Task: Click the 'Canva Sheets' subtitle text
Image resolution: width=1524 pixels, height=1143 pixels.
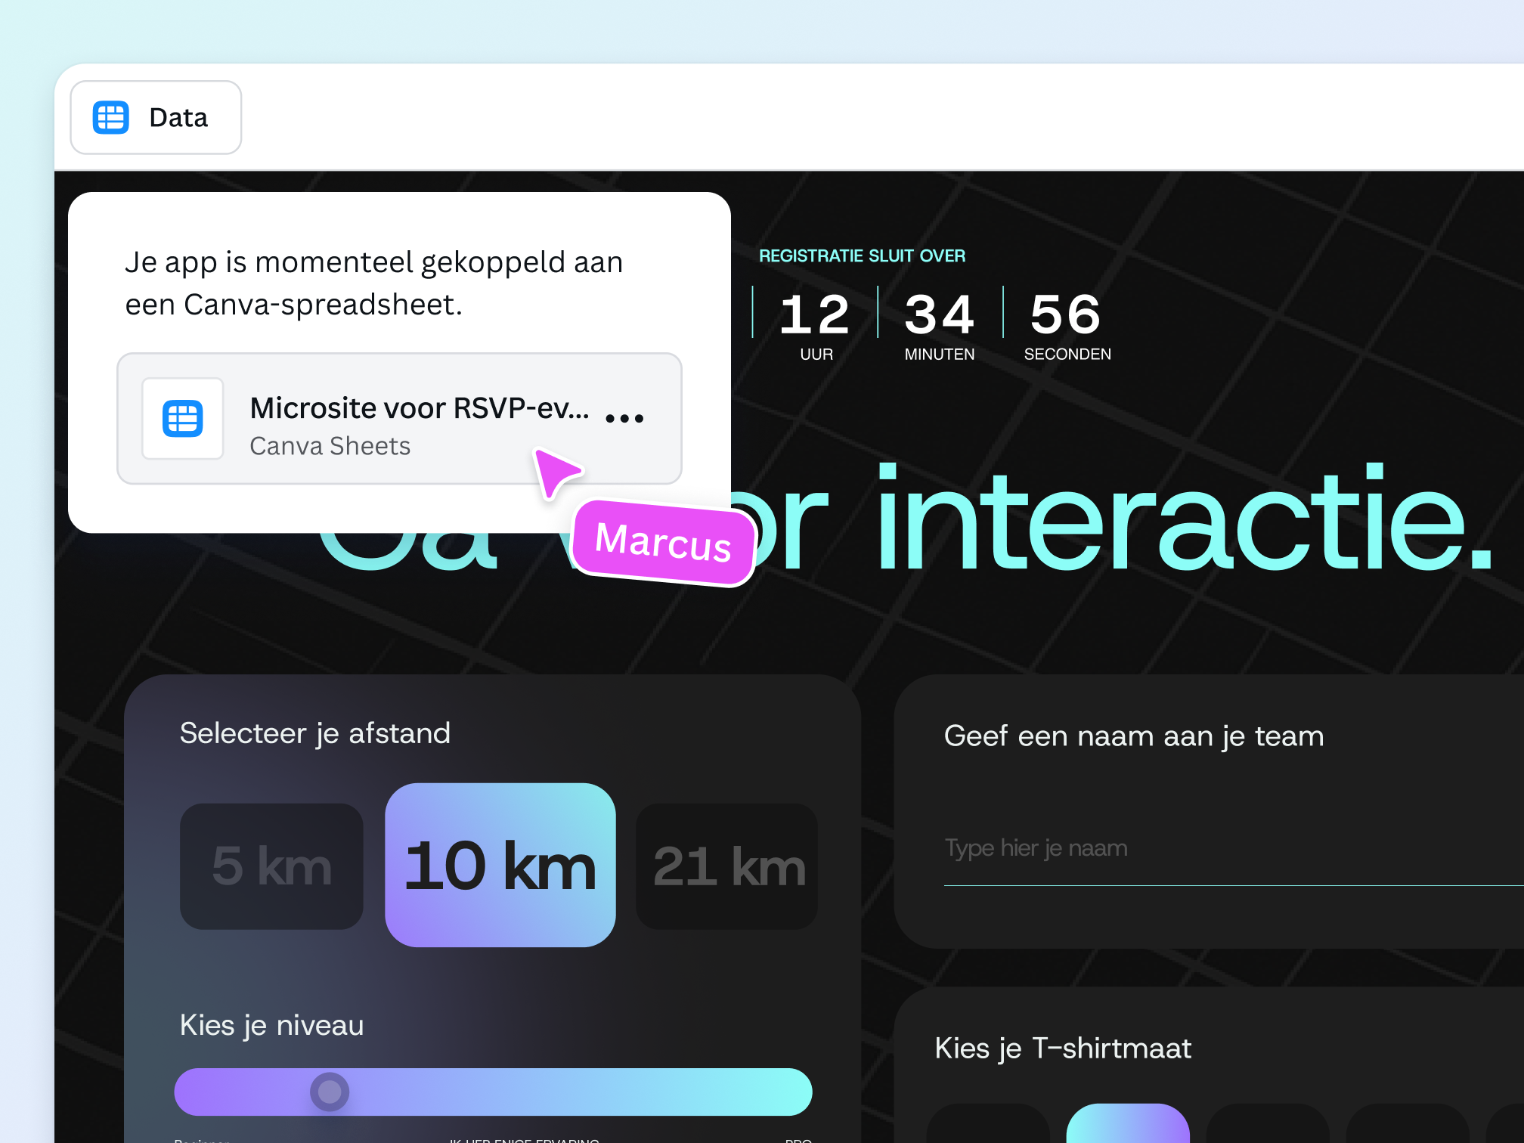Action: point(330,446)
